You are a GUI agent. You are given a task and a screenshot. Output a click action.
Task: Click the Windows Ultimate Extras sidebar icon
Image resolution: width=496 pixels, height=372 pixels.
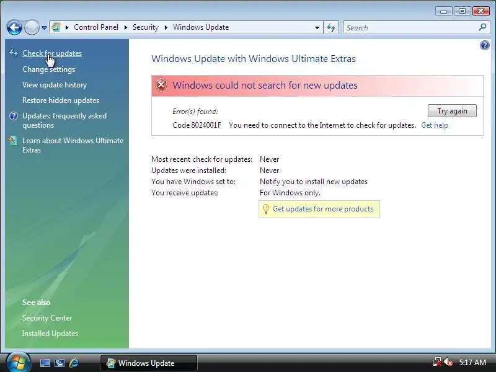[x=13, y=141]
